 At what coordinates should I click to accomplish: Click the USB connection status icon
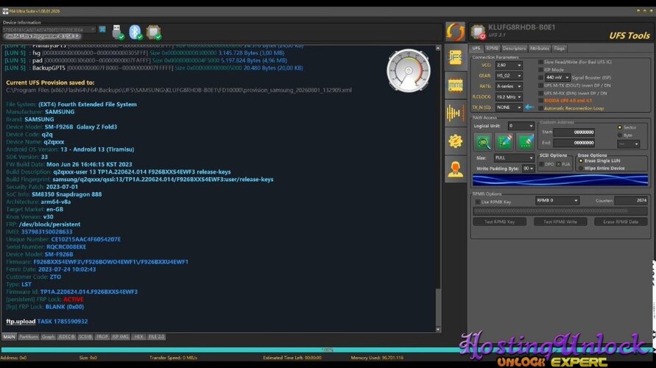[x=118, y=32]
